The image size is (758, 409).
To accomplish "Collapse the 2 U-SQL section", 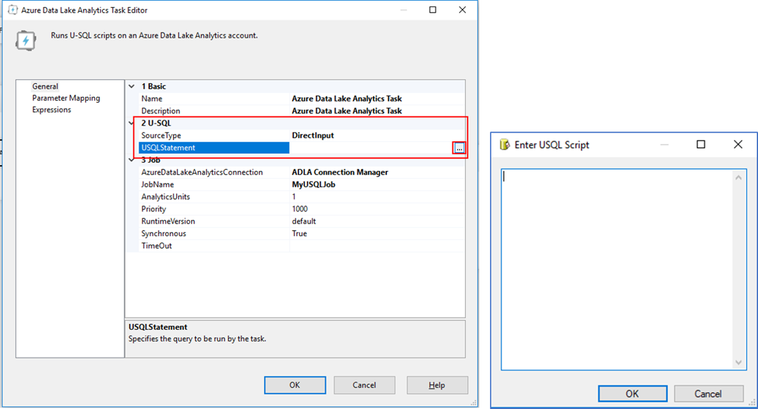I will pyautogui.click(x=131, y=123).
